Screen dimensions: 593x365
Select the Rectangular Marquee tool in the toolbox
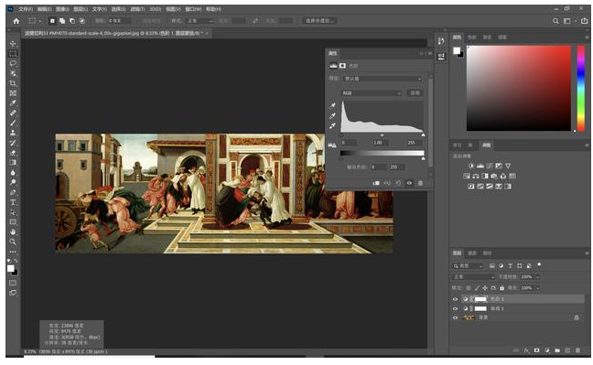coord(13,53)
